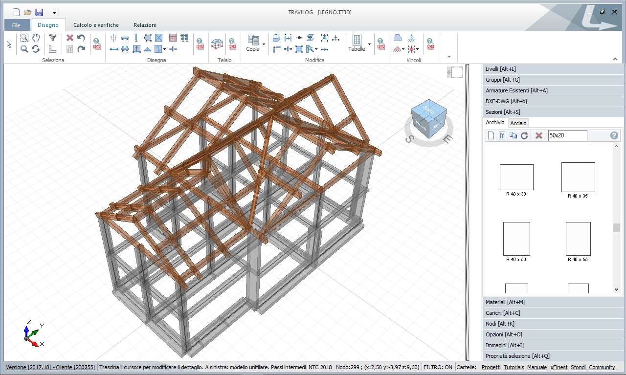Image resolution: width=626 pixels, height=375 pixels.
Task: Click the red X delete icon in ribbon
Action: coord(70,38)
